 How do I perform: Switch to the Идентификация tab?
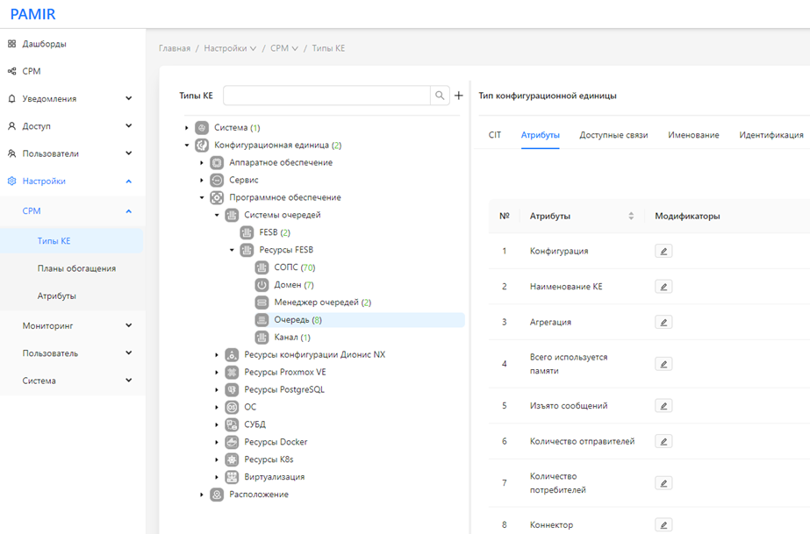coord(771,135)
